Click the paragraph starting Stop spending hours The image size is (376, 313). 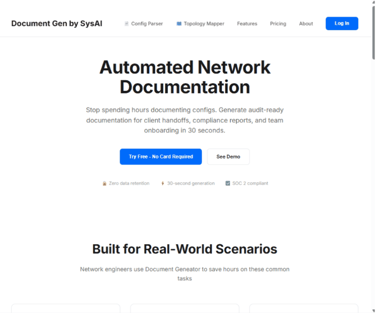point(185,120)
